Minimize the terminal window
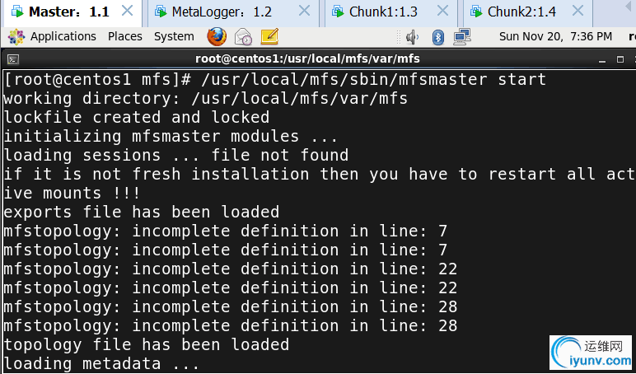Viewport: 636px width, 374px height. (603, 61)
